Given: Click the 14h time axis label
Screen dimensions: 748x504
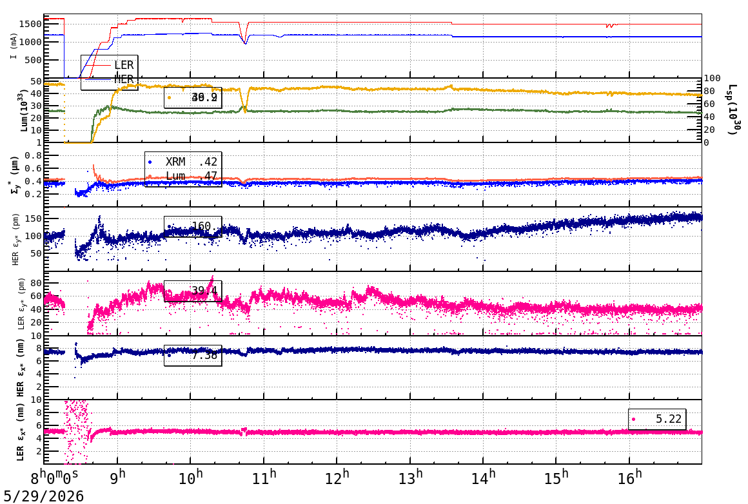Looking at the screenshot, I should (483, 478).
